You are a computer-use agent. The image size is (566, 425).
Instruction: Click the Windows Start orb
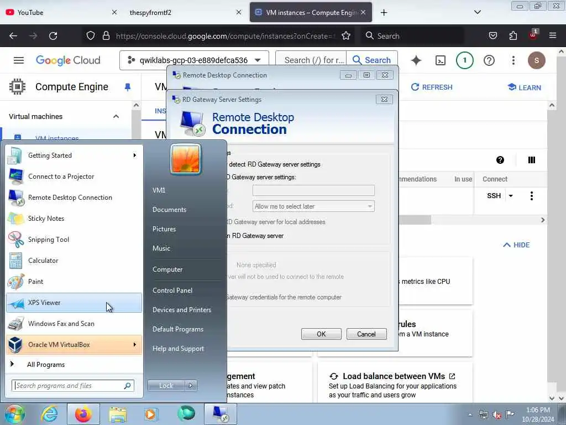click(15, 414)
